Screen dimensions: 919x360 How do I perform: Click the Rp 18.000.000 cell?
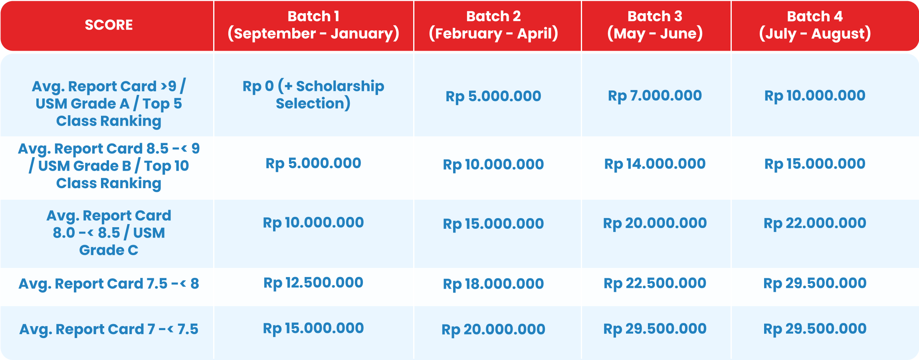tap(493, 284)
